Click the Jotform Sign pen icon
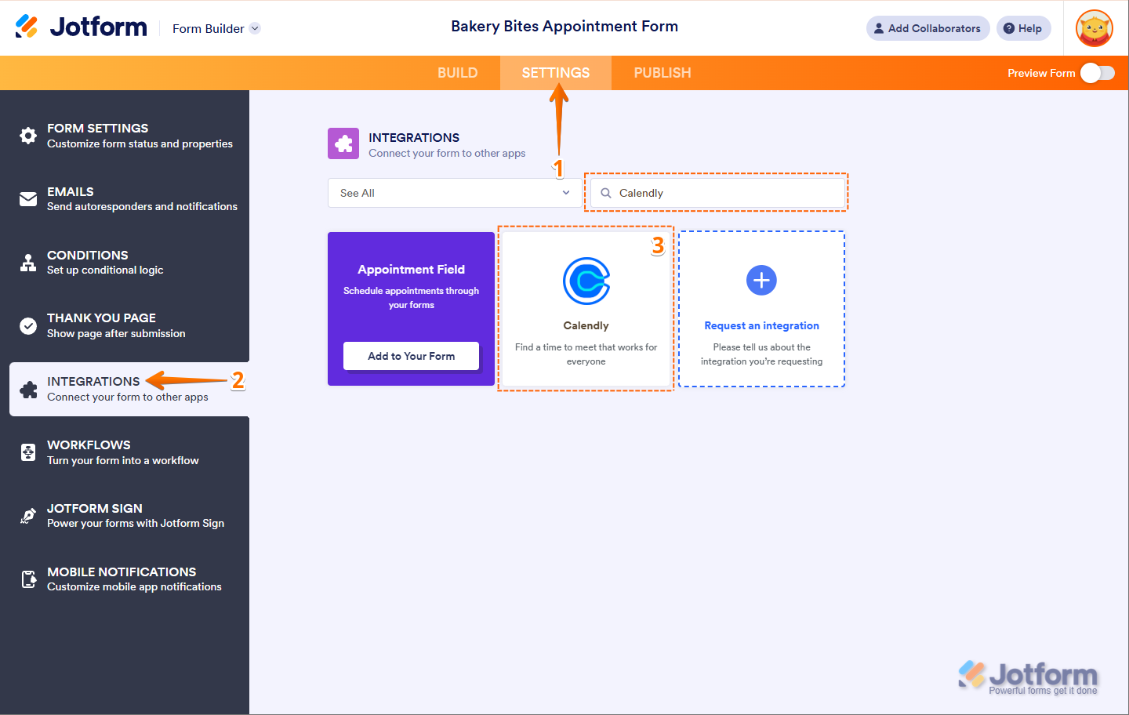 click(x=28, y=516)
